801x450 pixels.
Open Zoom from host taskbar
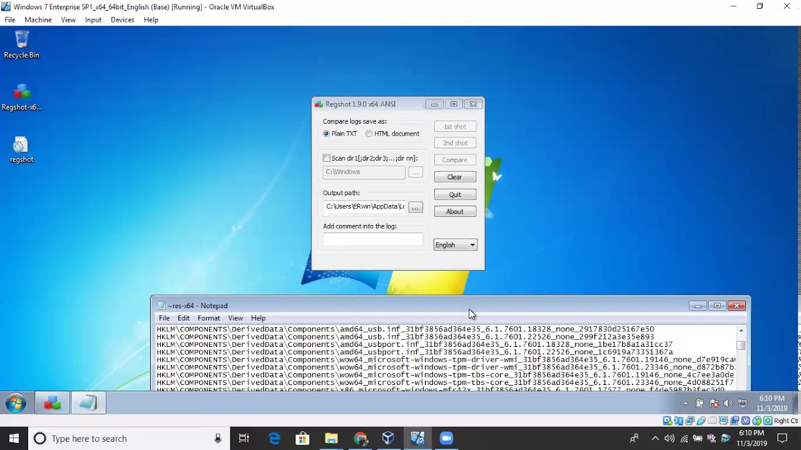(x=446, y=439)
